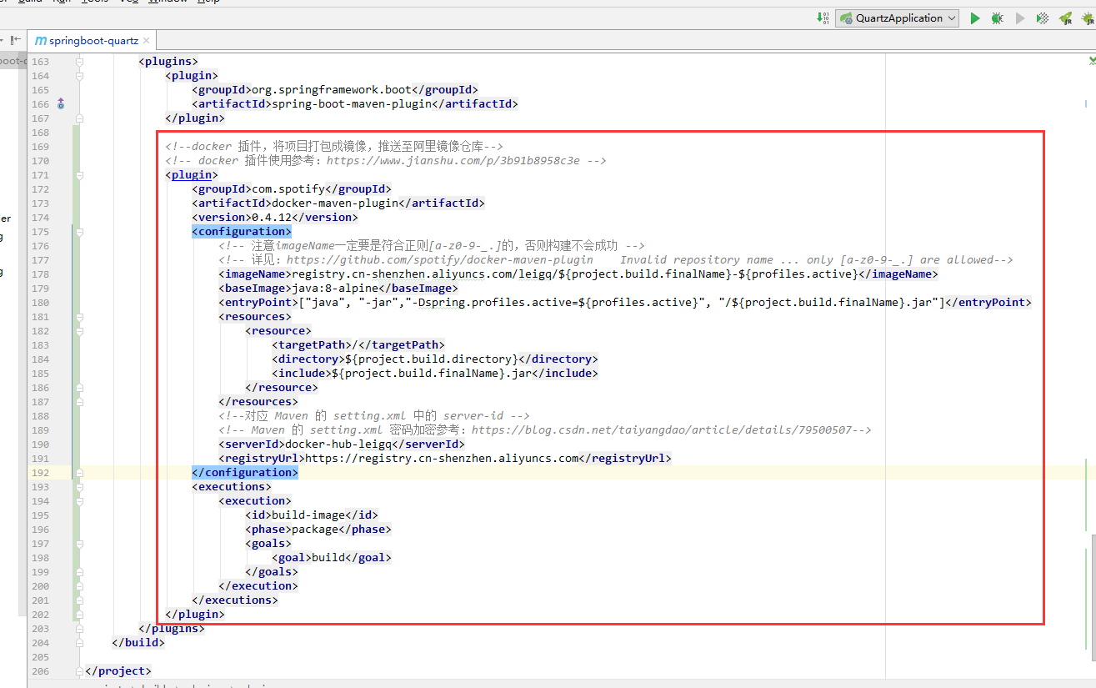
Task: Open the Help menu
Action: (208, 2)
